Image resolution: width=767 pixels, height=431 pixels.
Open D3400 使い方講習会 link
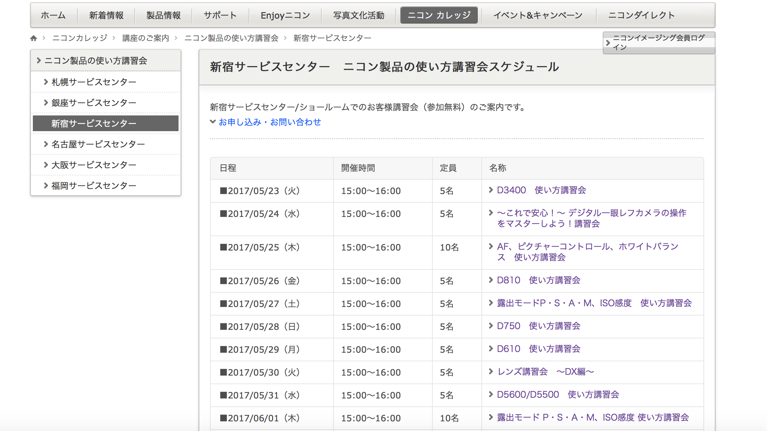[x=541, y=190]
